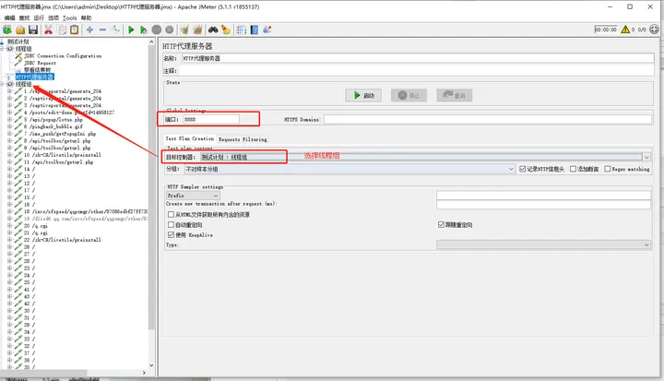Viewport: 664px width, 381px height.
Task: Enable the 添加断言 checkbox
Action: (573, 169)
